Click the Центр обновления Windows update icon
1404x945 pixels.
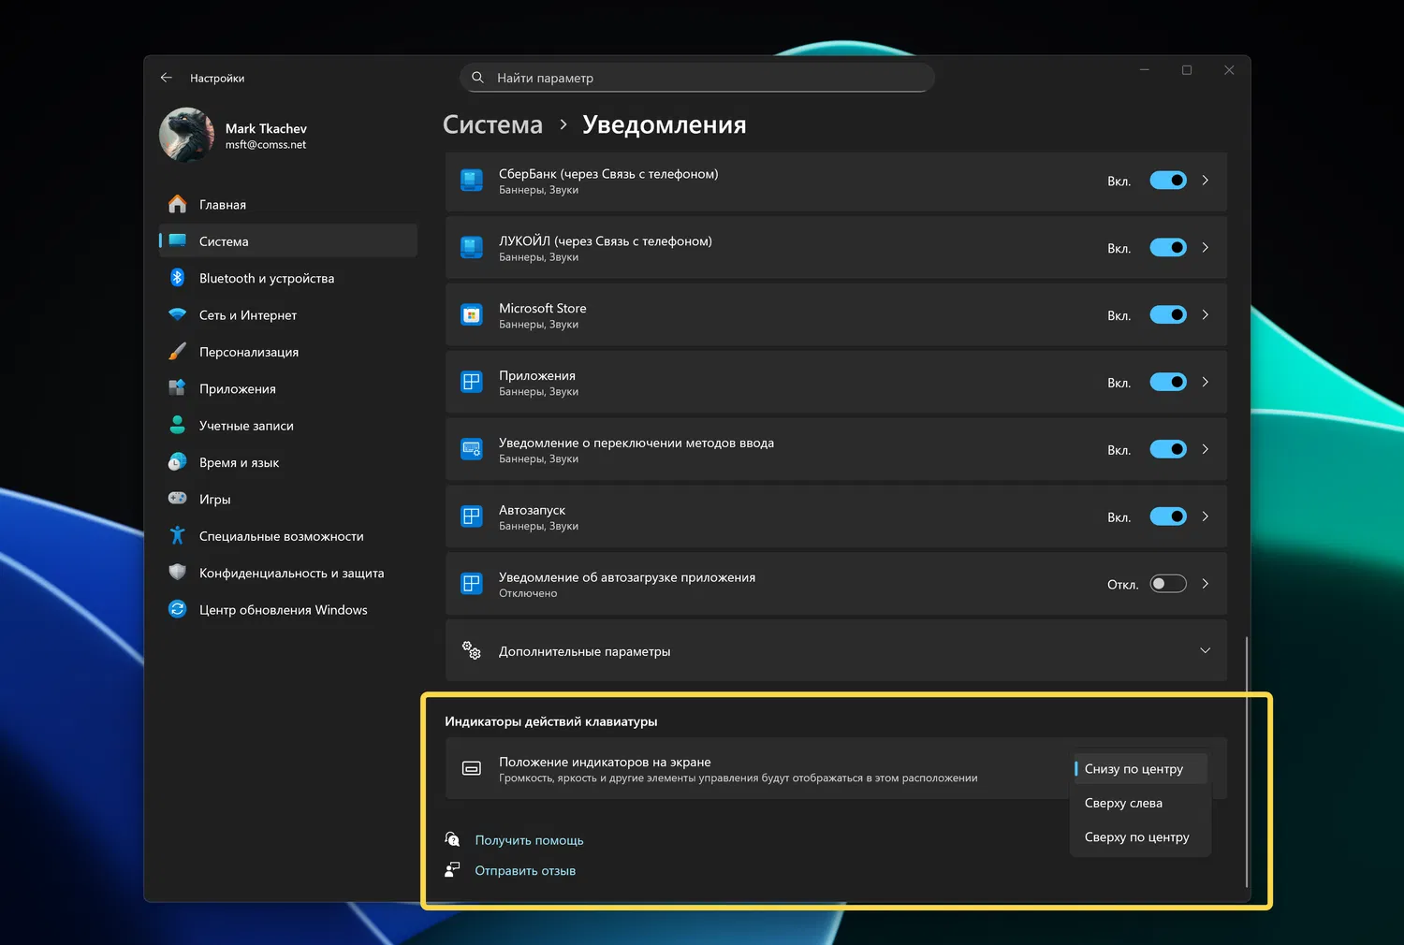(x=177, y=609)
